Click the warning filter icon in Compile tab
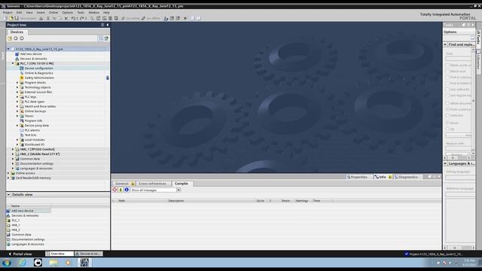482x271 pixels. coord(120,190)
